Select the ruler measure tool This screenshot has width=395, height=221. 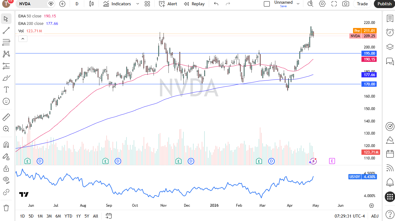point(6,117)
